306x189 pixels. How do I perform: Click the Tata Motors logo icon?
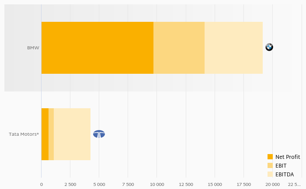pos(99,134)
